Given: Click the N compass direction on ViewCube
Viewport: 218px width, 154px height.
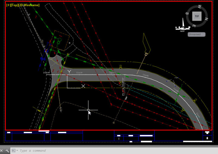Looking at the screenshot, I should point(206,19).
